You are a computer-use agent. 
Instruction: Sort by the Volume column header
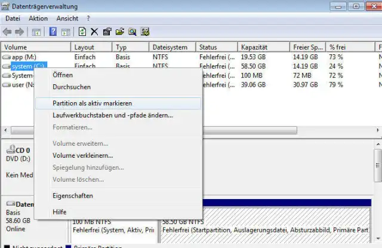pyautogui.click(x=36, y=47)
